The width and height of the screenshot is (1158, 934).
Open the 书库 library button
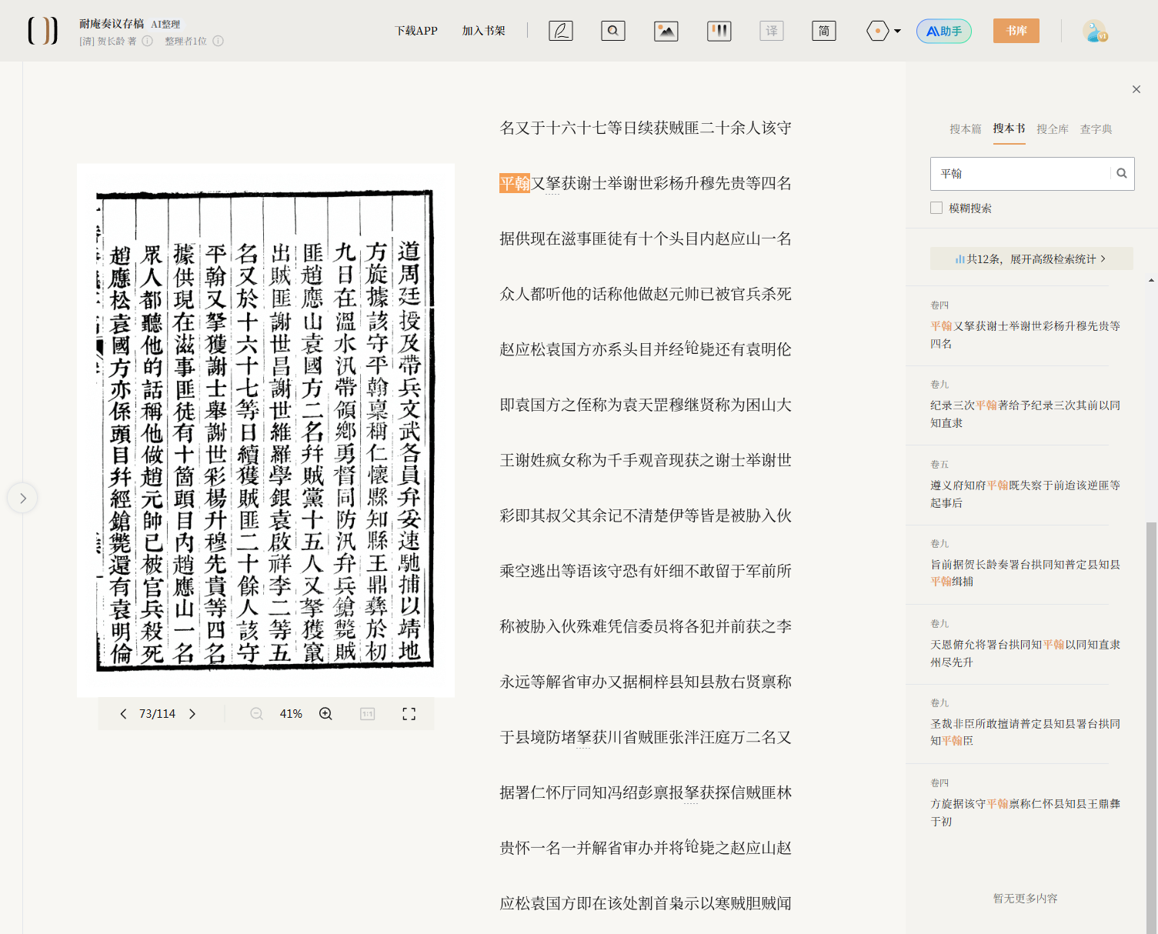1016,31
